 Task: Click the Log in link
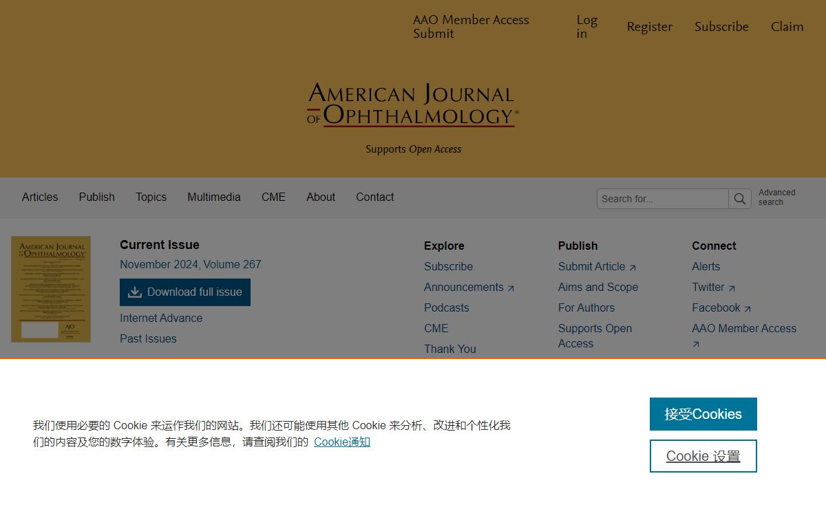pos(587,27)
